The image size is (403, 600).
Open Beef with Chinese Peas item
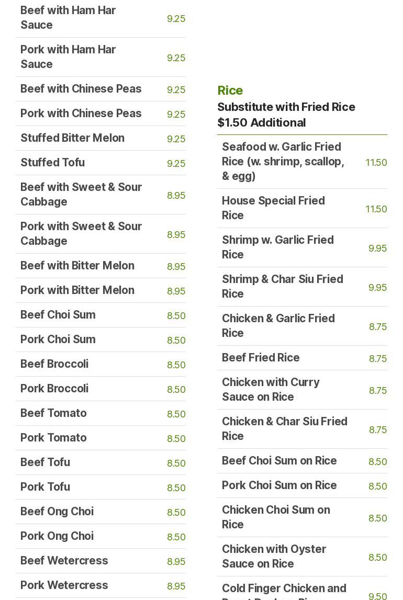coord(81,89)
